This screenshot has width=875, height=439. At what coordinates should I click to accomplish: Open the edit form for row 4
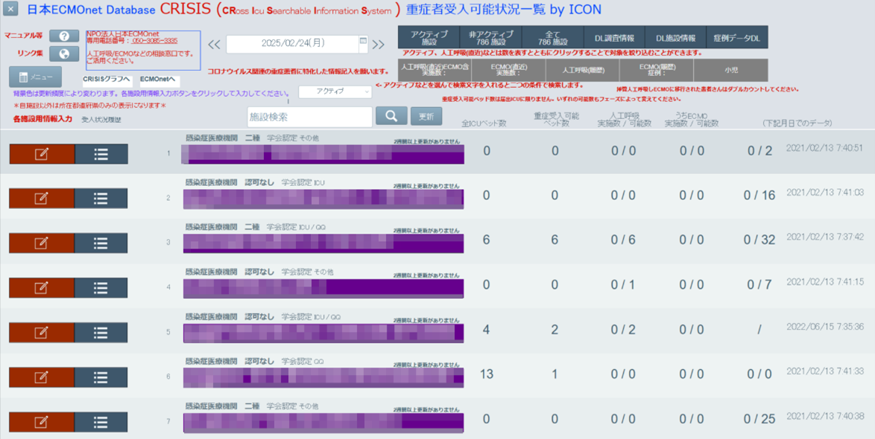42,287
